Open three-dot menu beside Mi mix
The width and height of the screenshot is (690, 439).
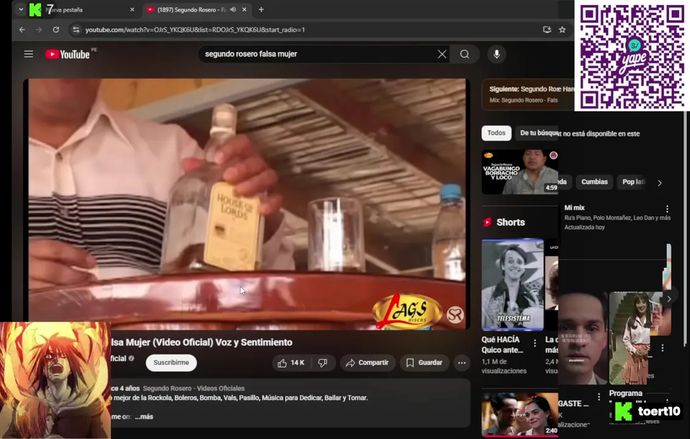pyautogui.click(x=667, y=209)
